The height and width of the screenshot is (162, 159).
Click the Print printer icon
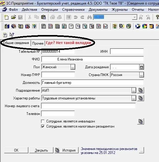[53, 17]
